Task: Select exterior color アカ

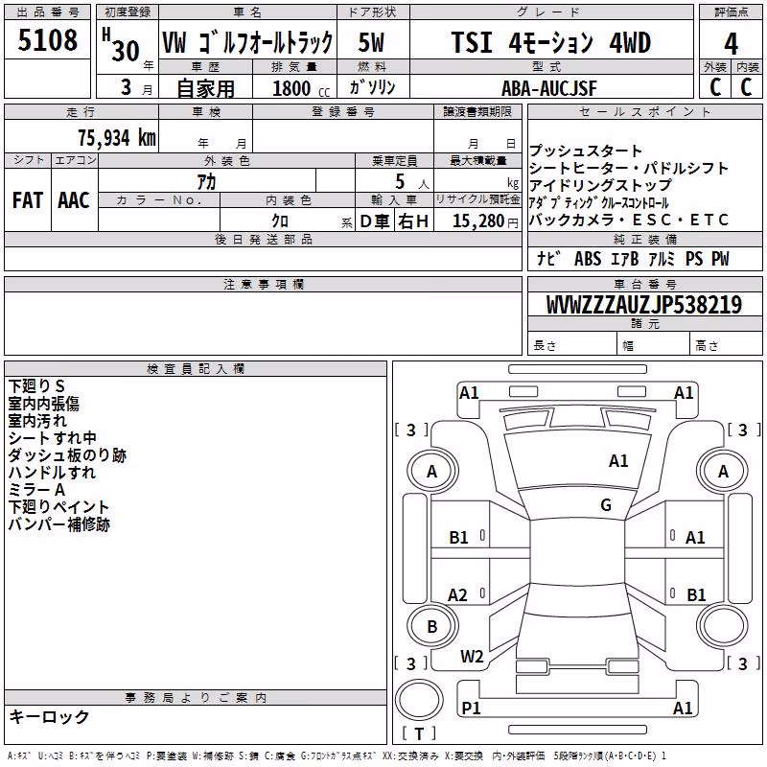Action: tap(206, 182)
